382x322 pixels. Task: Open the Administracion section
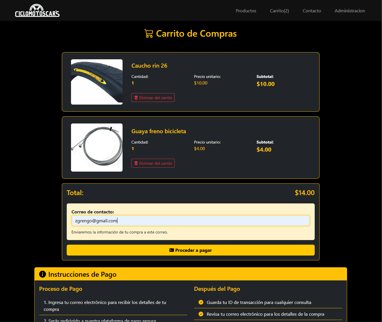pos(350,11)
